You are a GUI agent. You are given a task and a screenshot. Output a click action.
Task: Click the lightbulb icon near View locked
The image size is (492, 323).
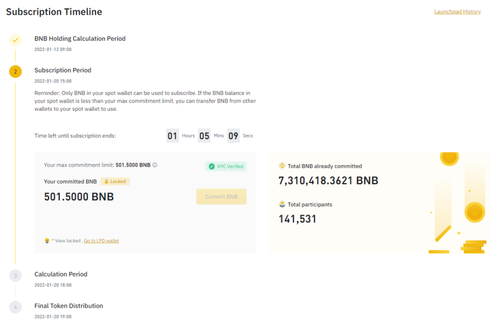(x=47, y=240)
